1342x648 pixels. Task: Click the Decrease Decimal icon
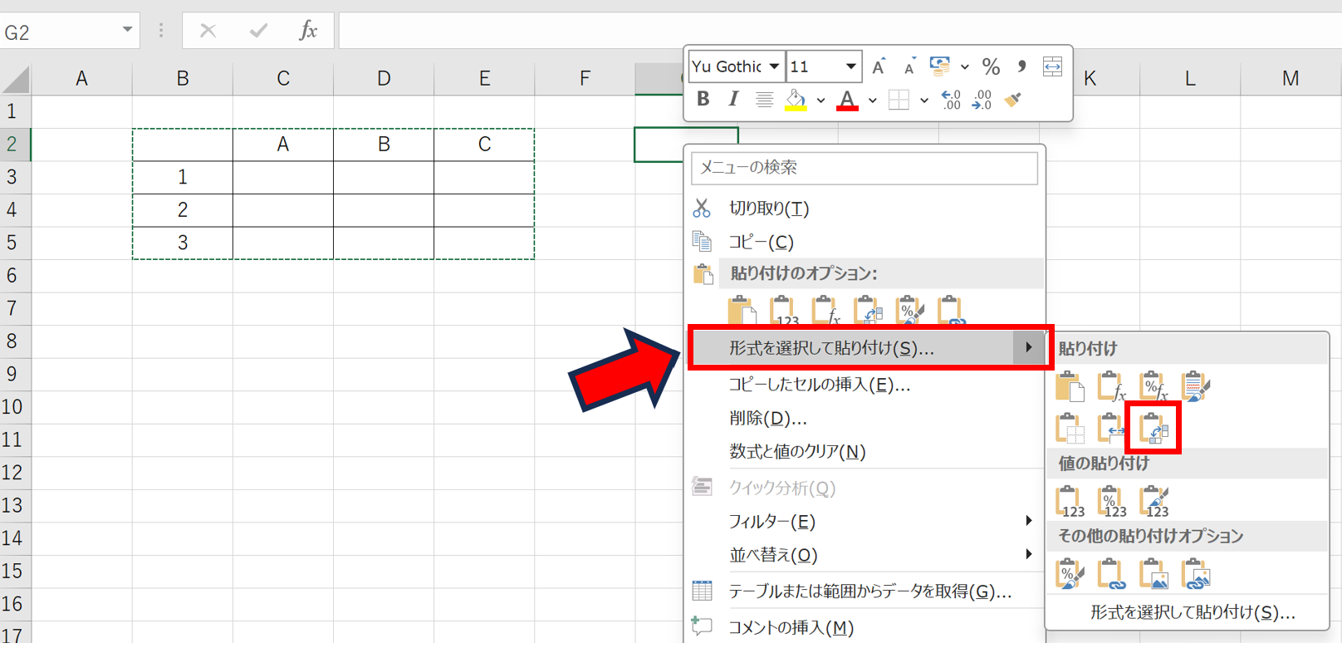click(982, 100)
